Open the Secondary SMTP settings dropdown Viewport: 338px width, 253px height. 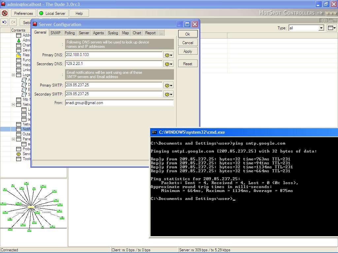(168, 94)
